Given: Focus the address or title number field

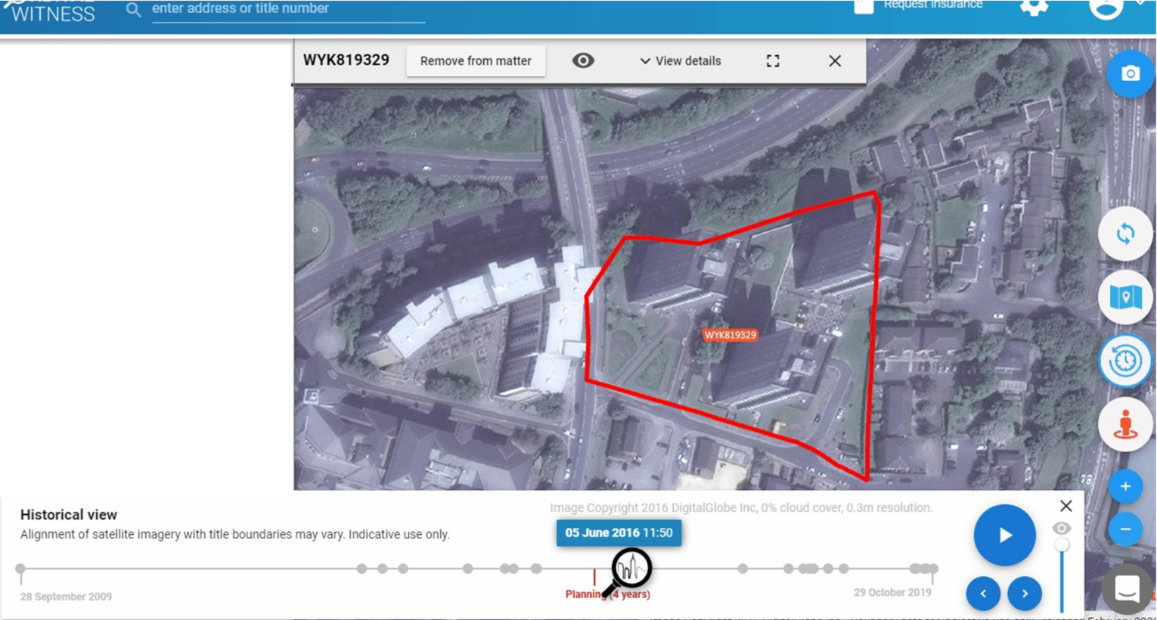Looking at the screenshot, I should [x=288, y=9].
